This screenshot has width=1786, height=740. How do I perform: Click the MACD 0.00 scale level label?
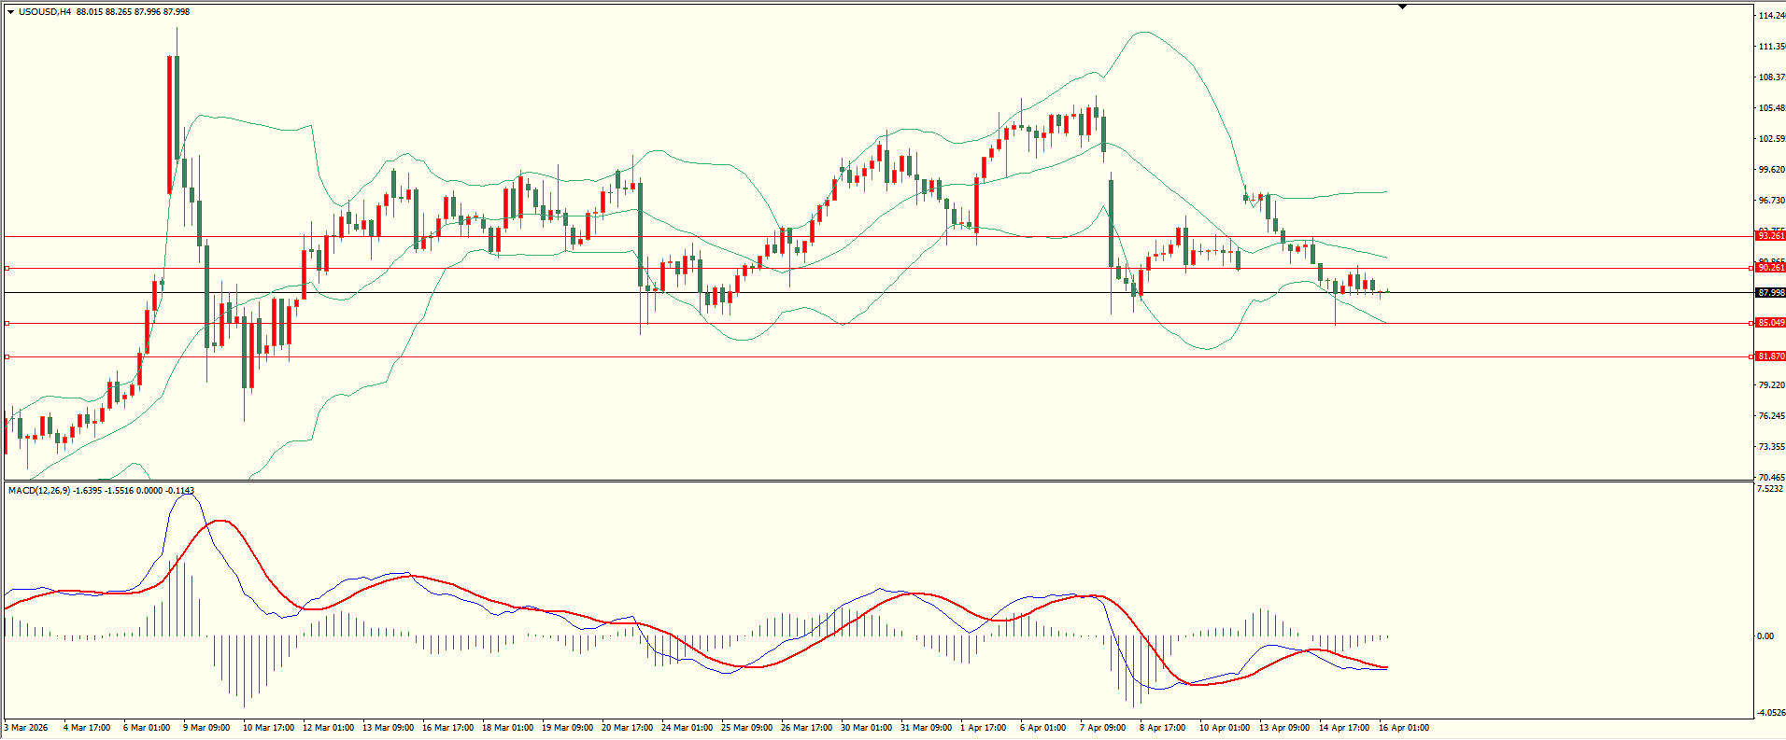[1765, 636]
